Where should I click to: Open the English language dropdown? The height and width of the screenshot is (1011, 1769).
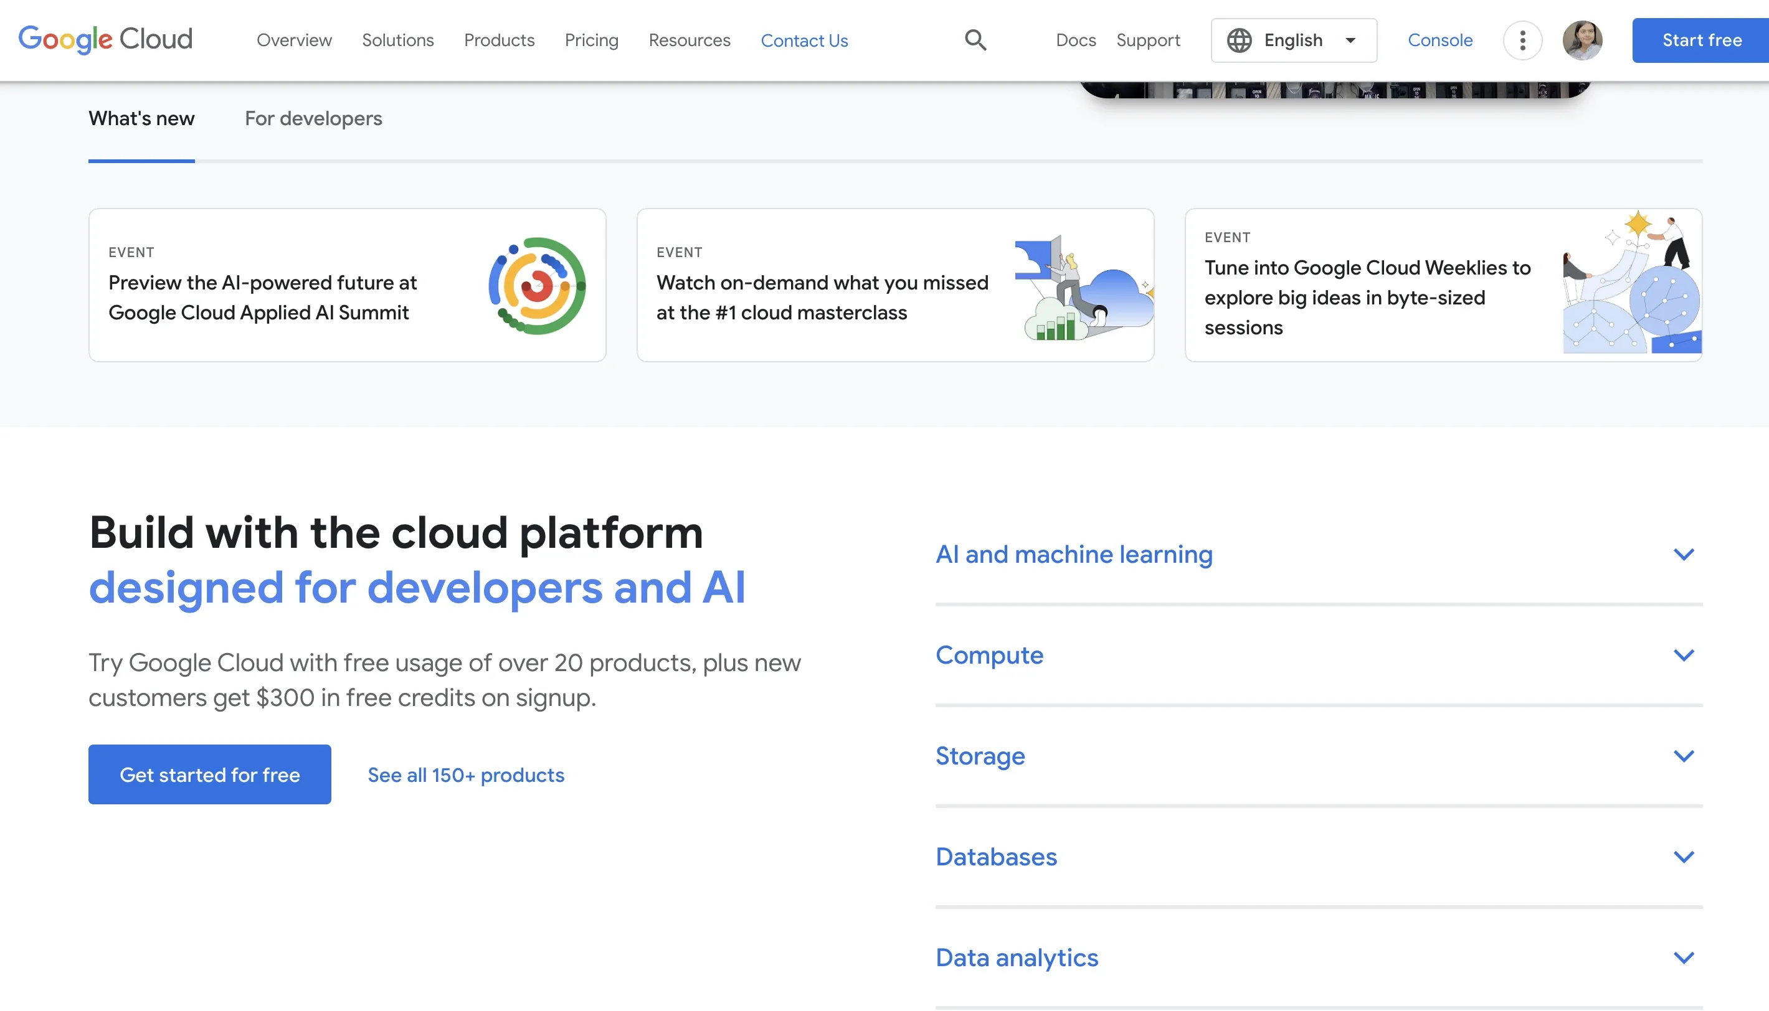click(1294, 40)
